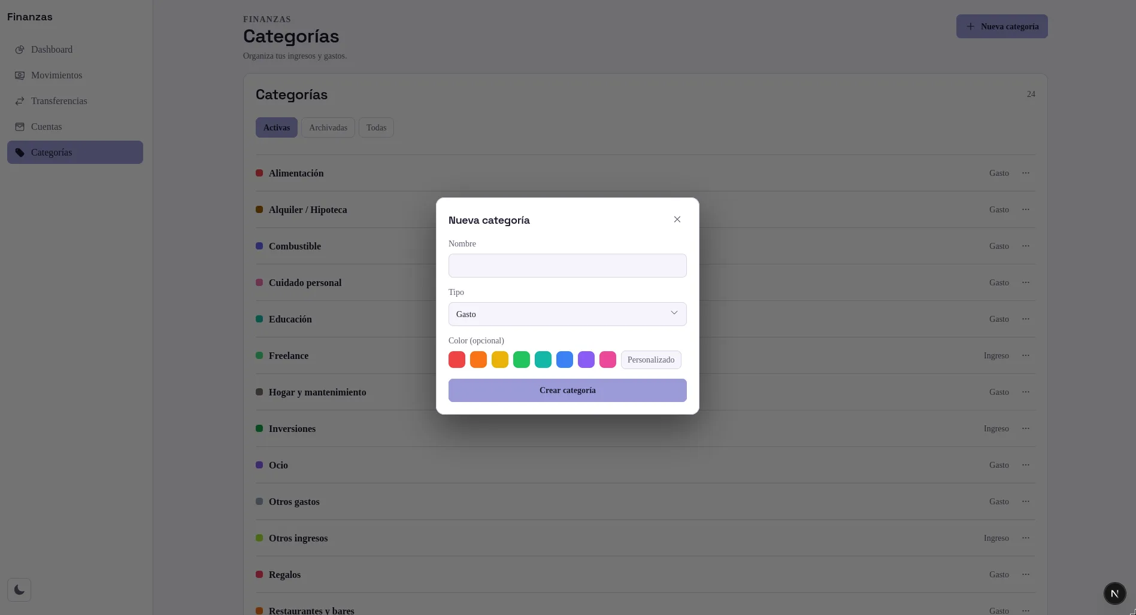Close the Nueva categoría dialog
This screenshot has height=615, width=1136.
[677, 220]
